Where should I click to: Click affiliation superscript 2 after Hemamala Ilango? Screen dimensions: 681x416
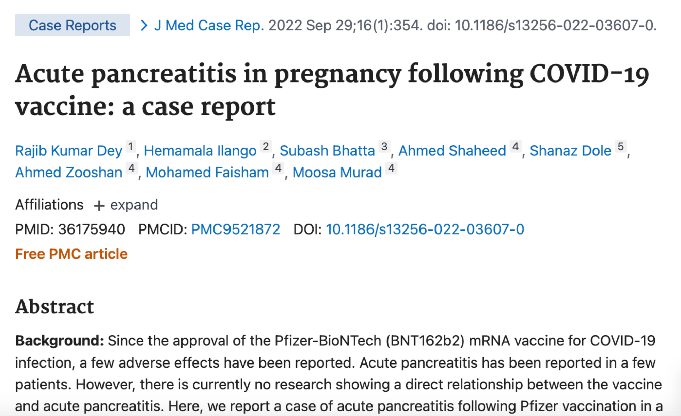pyautogui.click(x=266, y=147)
